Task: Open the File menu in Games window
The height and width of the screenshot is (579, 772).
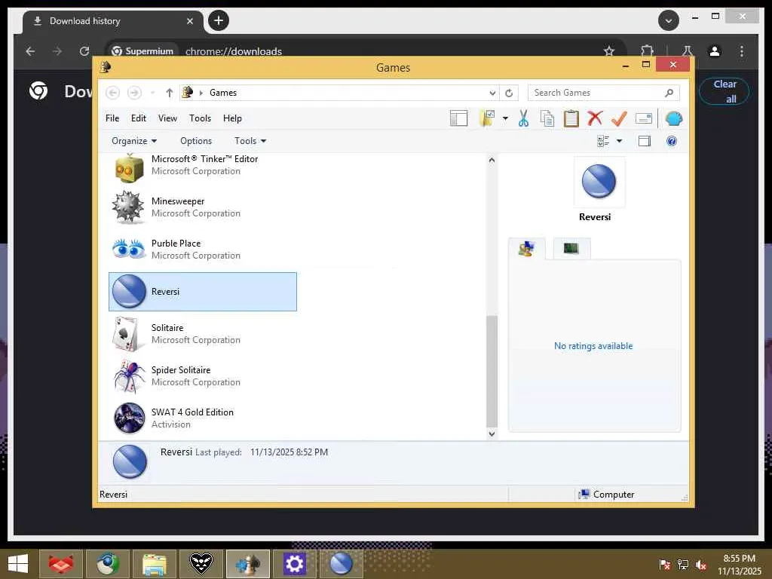Action: [x=112, y=118]
